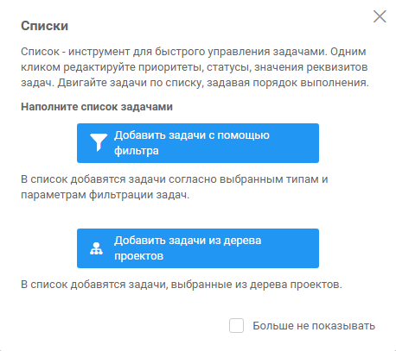The image size is (396, 351).
Task: Click the words Добавить задачи из дерева
Action: coord(188,241)
